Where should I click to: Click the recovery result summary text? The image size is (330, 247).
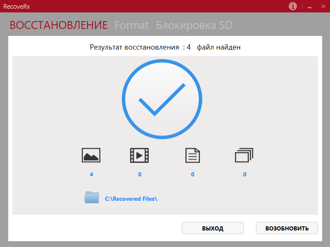(165, 47)
